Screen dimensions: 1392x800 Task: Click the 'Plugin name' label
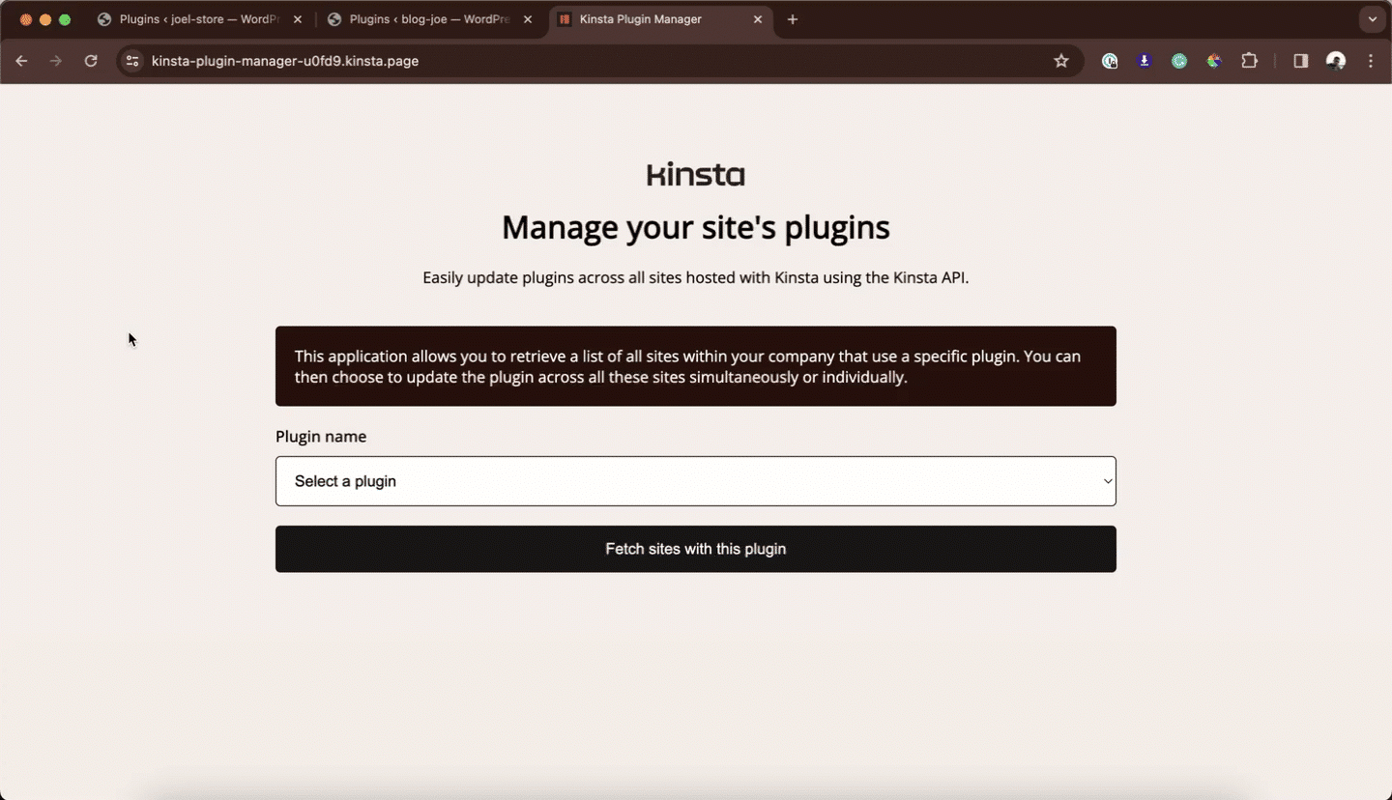[321, 437]
